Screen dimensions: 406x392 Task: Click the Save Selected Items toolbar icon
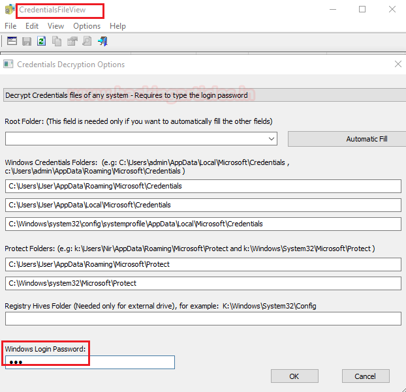click(x=27, y=41)
